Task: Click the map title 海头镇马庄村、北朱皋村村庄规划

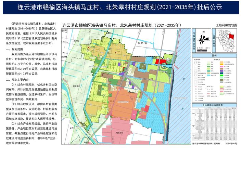Action: [x=121, y=26]
